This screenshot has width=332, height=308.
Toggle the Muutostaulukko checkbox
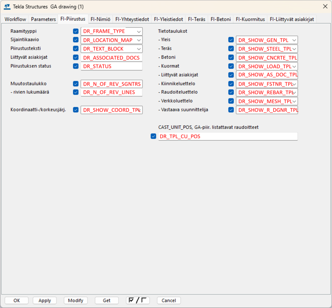click(75, 84)
